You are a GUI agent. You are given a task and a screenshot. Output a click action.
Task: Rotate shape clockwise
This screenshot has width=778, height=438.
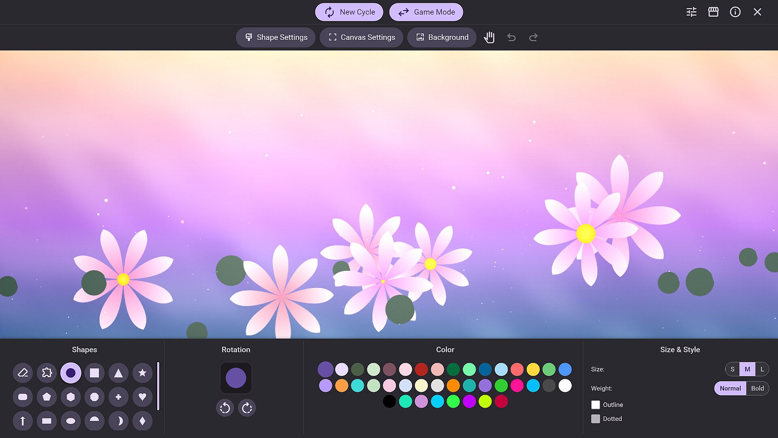coord(247,408)
